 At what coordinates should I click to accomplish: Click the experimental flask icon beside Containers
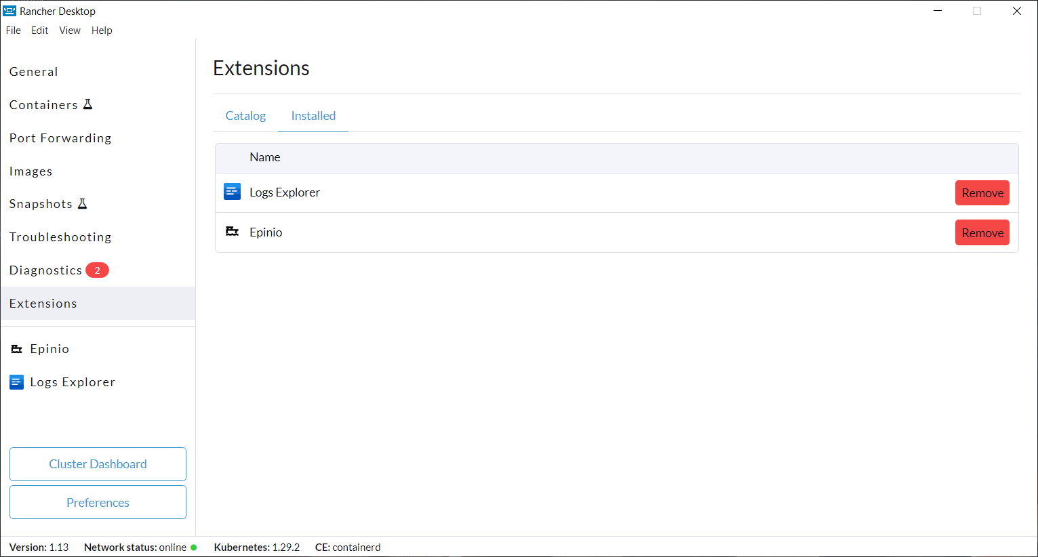click(x=87, y=104)
